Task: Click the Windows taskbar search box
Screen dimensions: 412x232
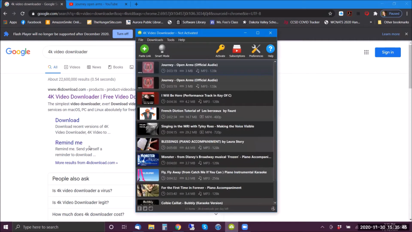Action: (x=58, y=227)
